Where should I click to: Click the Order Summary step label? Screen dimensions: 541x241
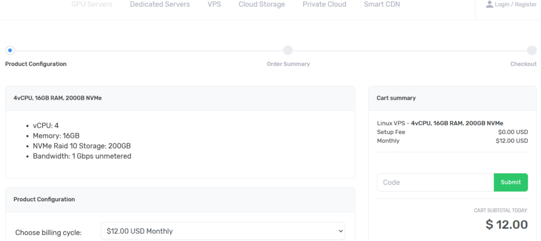pos(288,64)
